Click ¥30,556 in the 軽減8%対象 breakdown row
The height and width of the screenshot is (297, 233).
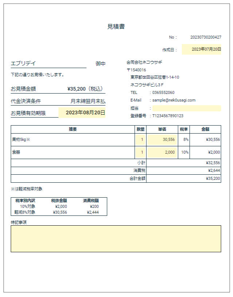point(60,212)
